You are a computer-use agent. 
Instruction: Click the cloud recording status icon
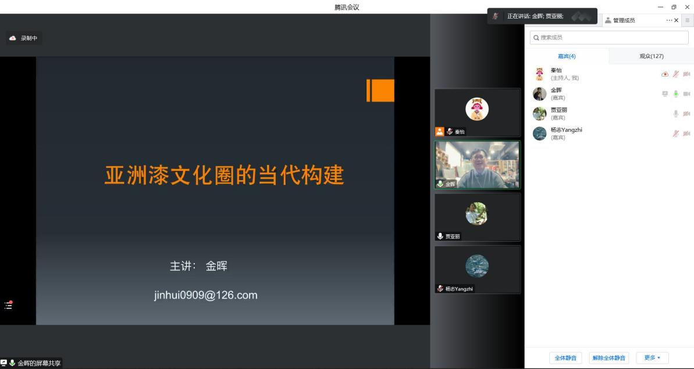[12, 38]
